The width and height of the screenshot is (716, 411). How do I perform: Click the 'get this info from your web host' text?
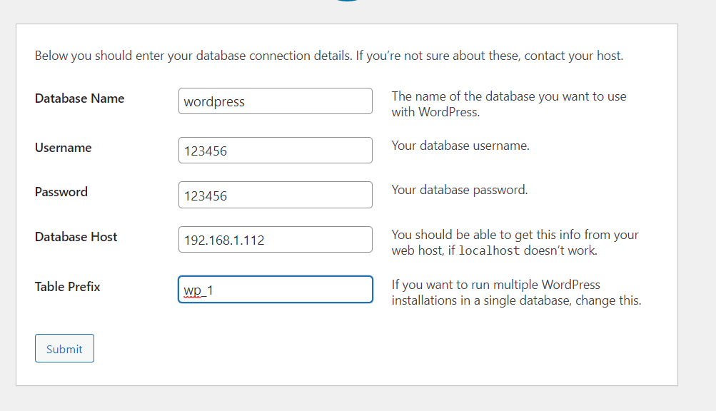coord(515,243)
